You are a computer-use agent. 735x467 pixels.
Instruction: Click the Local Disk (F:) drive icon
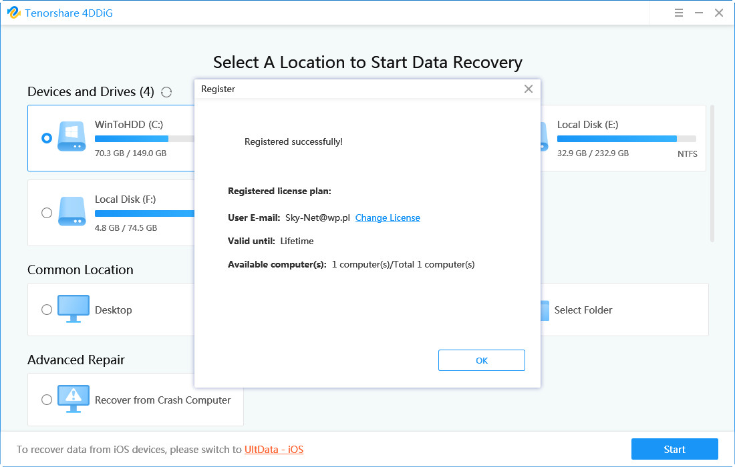(x=71, y=211)
